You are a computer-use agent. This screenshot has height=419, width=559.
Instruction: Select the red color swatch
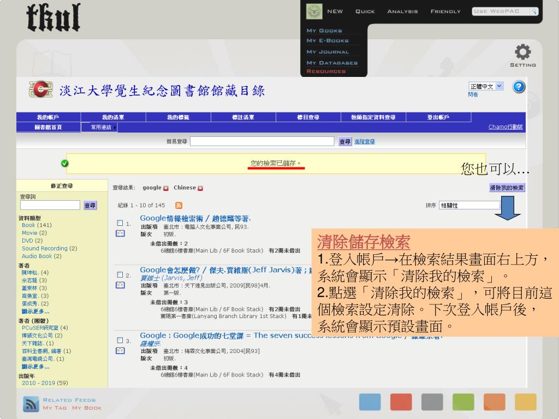coord(401,402)
